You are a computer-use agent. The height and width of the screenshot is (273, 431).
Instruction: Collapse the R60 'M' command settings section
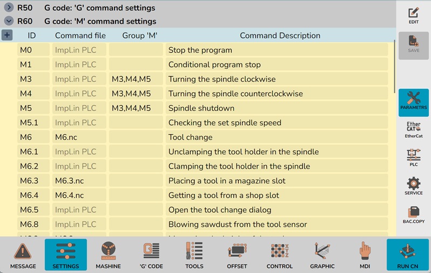click(9, 21)
